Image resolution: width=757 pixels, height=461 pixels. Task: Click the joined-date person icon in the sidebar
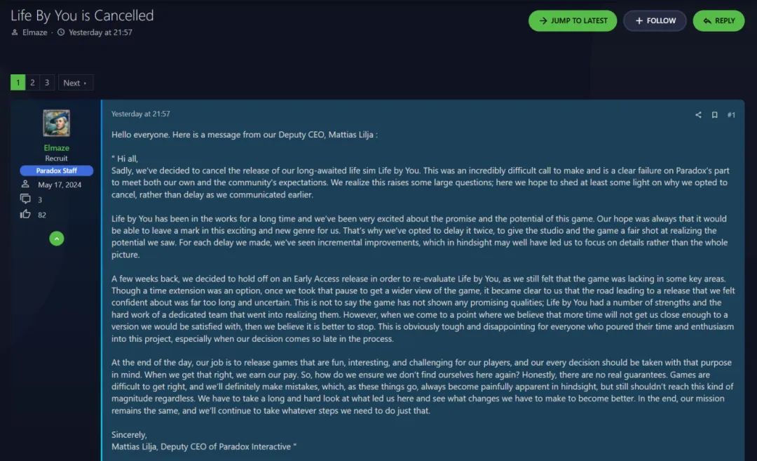click(26, 185)
